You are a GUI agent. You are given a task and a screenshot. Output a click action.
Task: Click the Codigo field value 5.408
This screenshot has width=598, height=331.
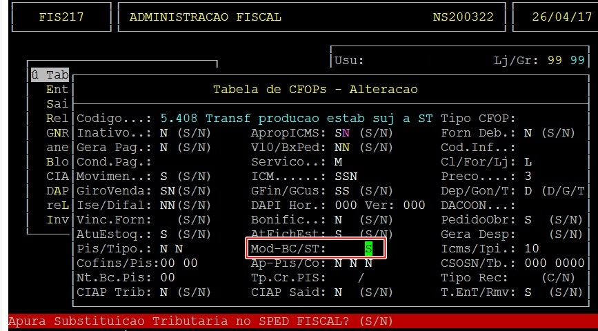pyautogui.click(x=179, y=118)
